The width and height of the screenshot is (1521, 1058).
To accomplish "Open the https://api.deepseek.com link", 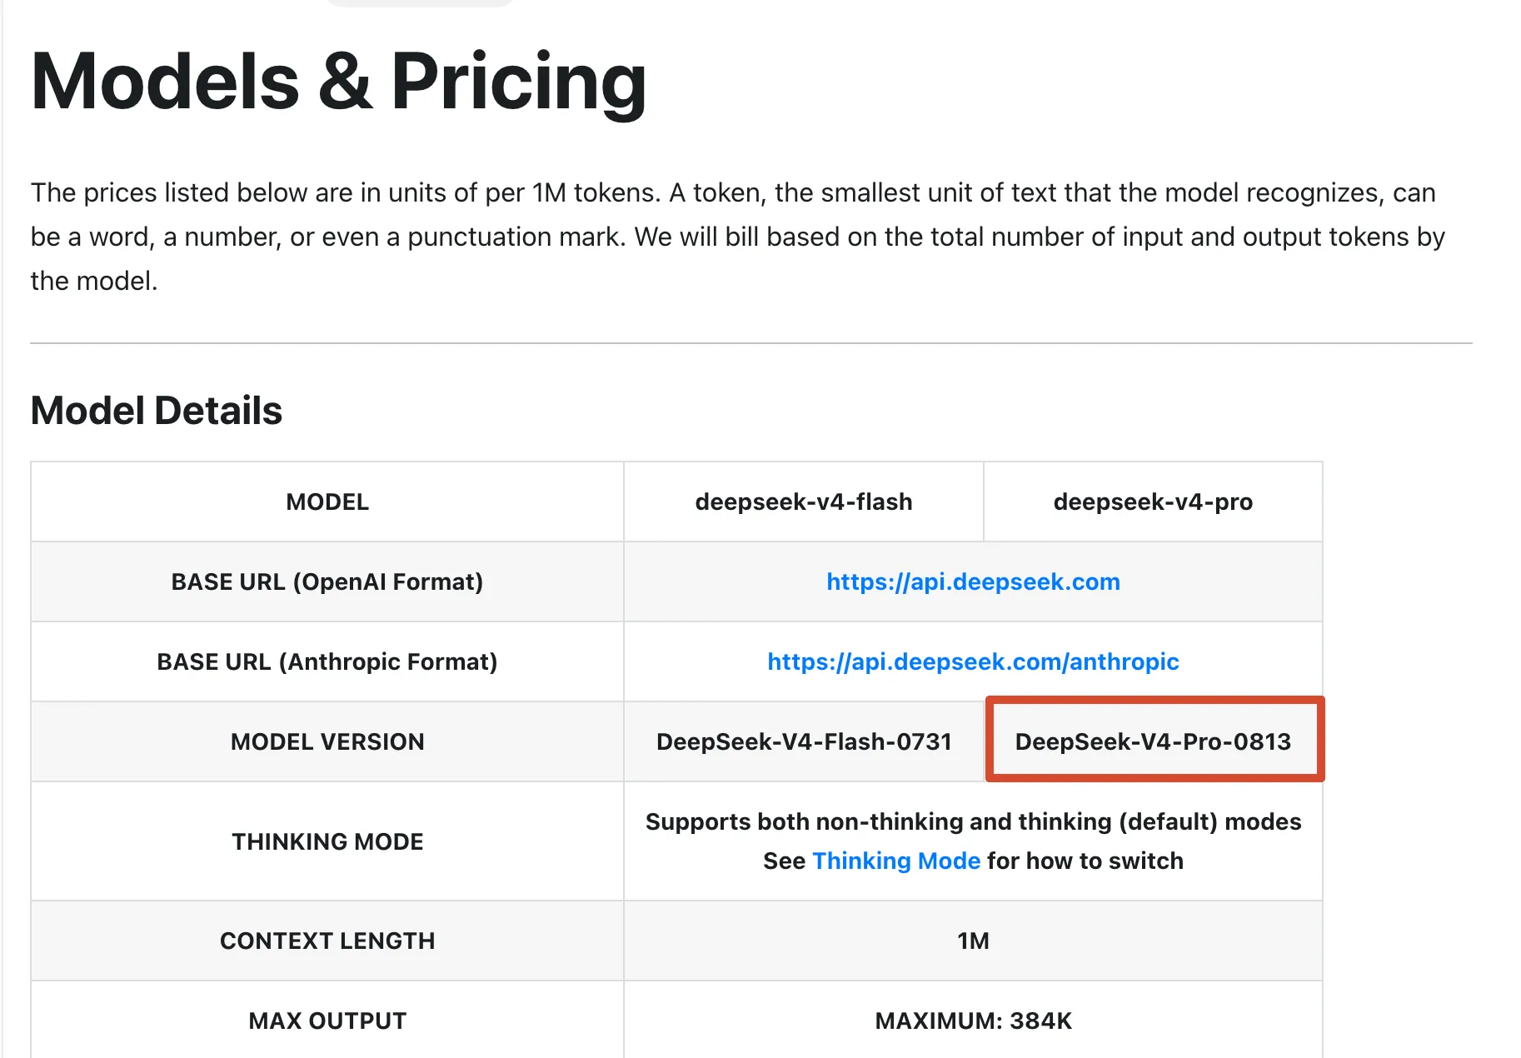I will 973,581.
